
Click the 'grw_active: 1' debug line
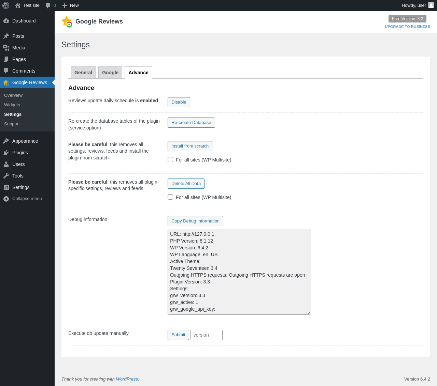[x=184, y=302]
